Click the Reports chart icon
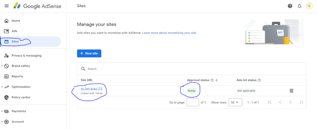The image size is (317, 129). (7, 77)
